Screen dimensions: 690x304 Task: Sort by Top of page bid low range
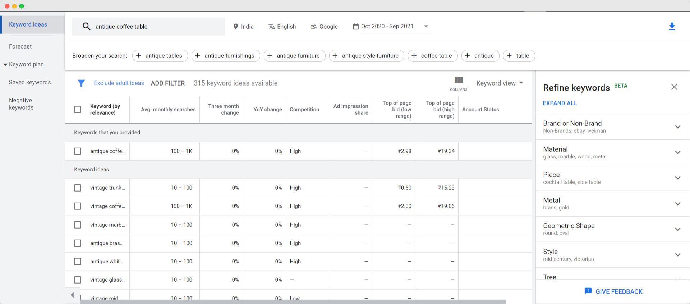[x=397, y=110]
